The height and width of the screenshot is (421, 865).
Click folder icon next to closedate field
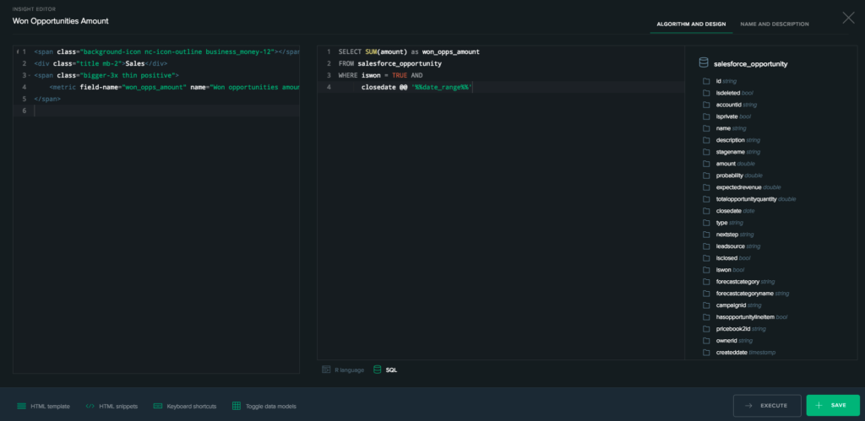(706, 211)
